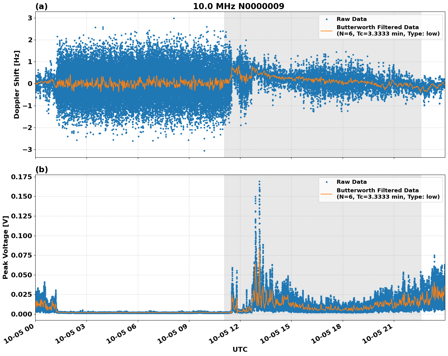Click the blue dot marker in bottom legend

327,182
